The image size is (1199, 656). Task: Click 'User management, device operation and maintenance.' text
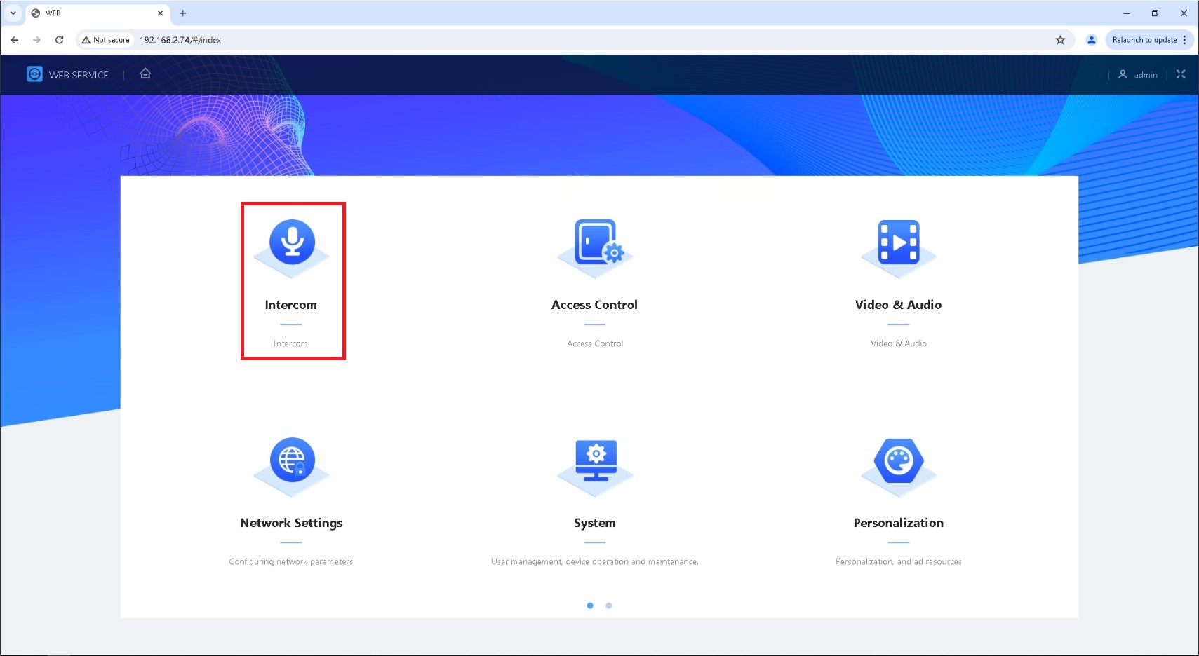[x=594, y=561]
